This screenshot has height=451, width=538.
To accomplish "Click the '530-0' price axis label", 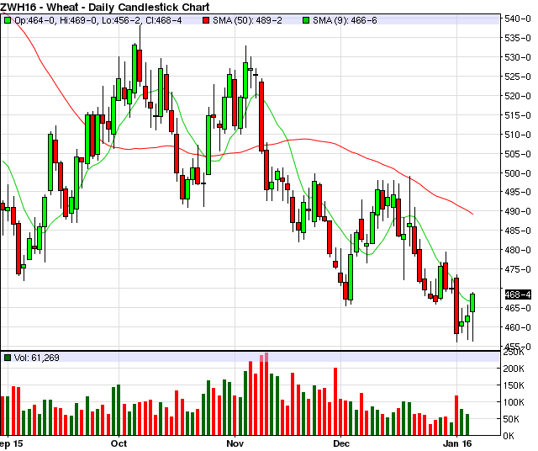I will pyautogui.click(x=518, y=57).
